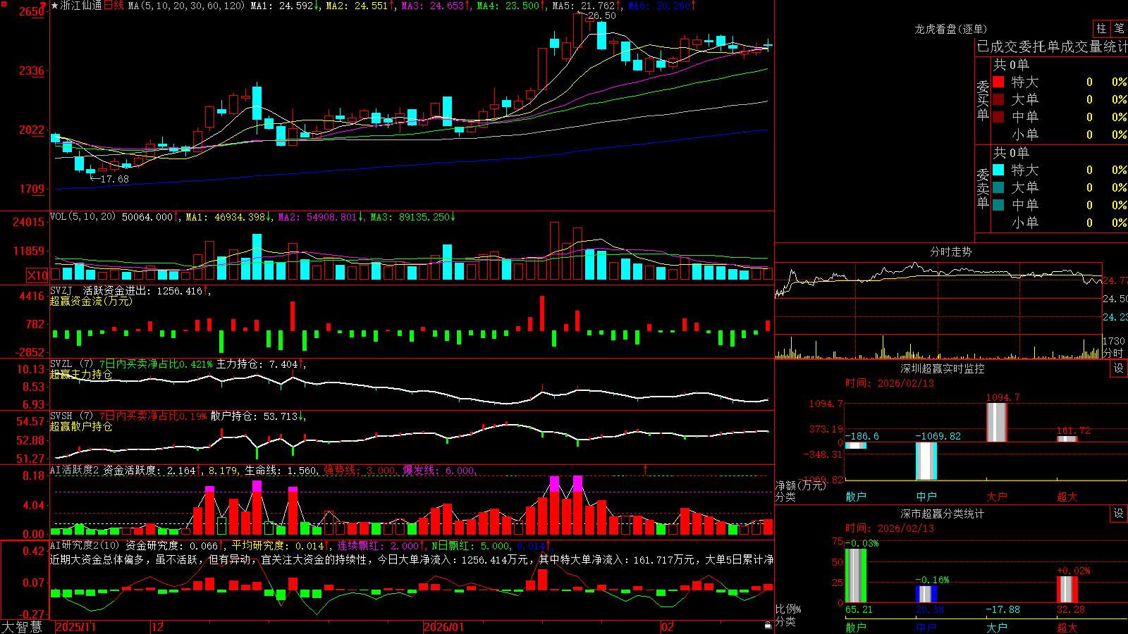Click the X10 volume scale box
The height and width of the screenshot is (634, 1128).
(37, 275)
